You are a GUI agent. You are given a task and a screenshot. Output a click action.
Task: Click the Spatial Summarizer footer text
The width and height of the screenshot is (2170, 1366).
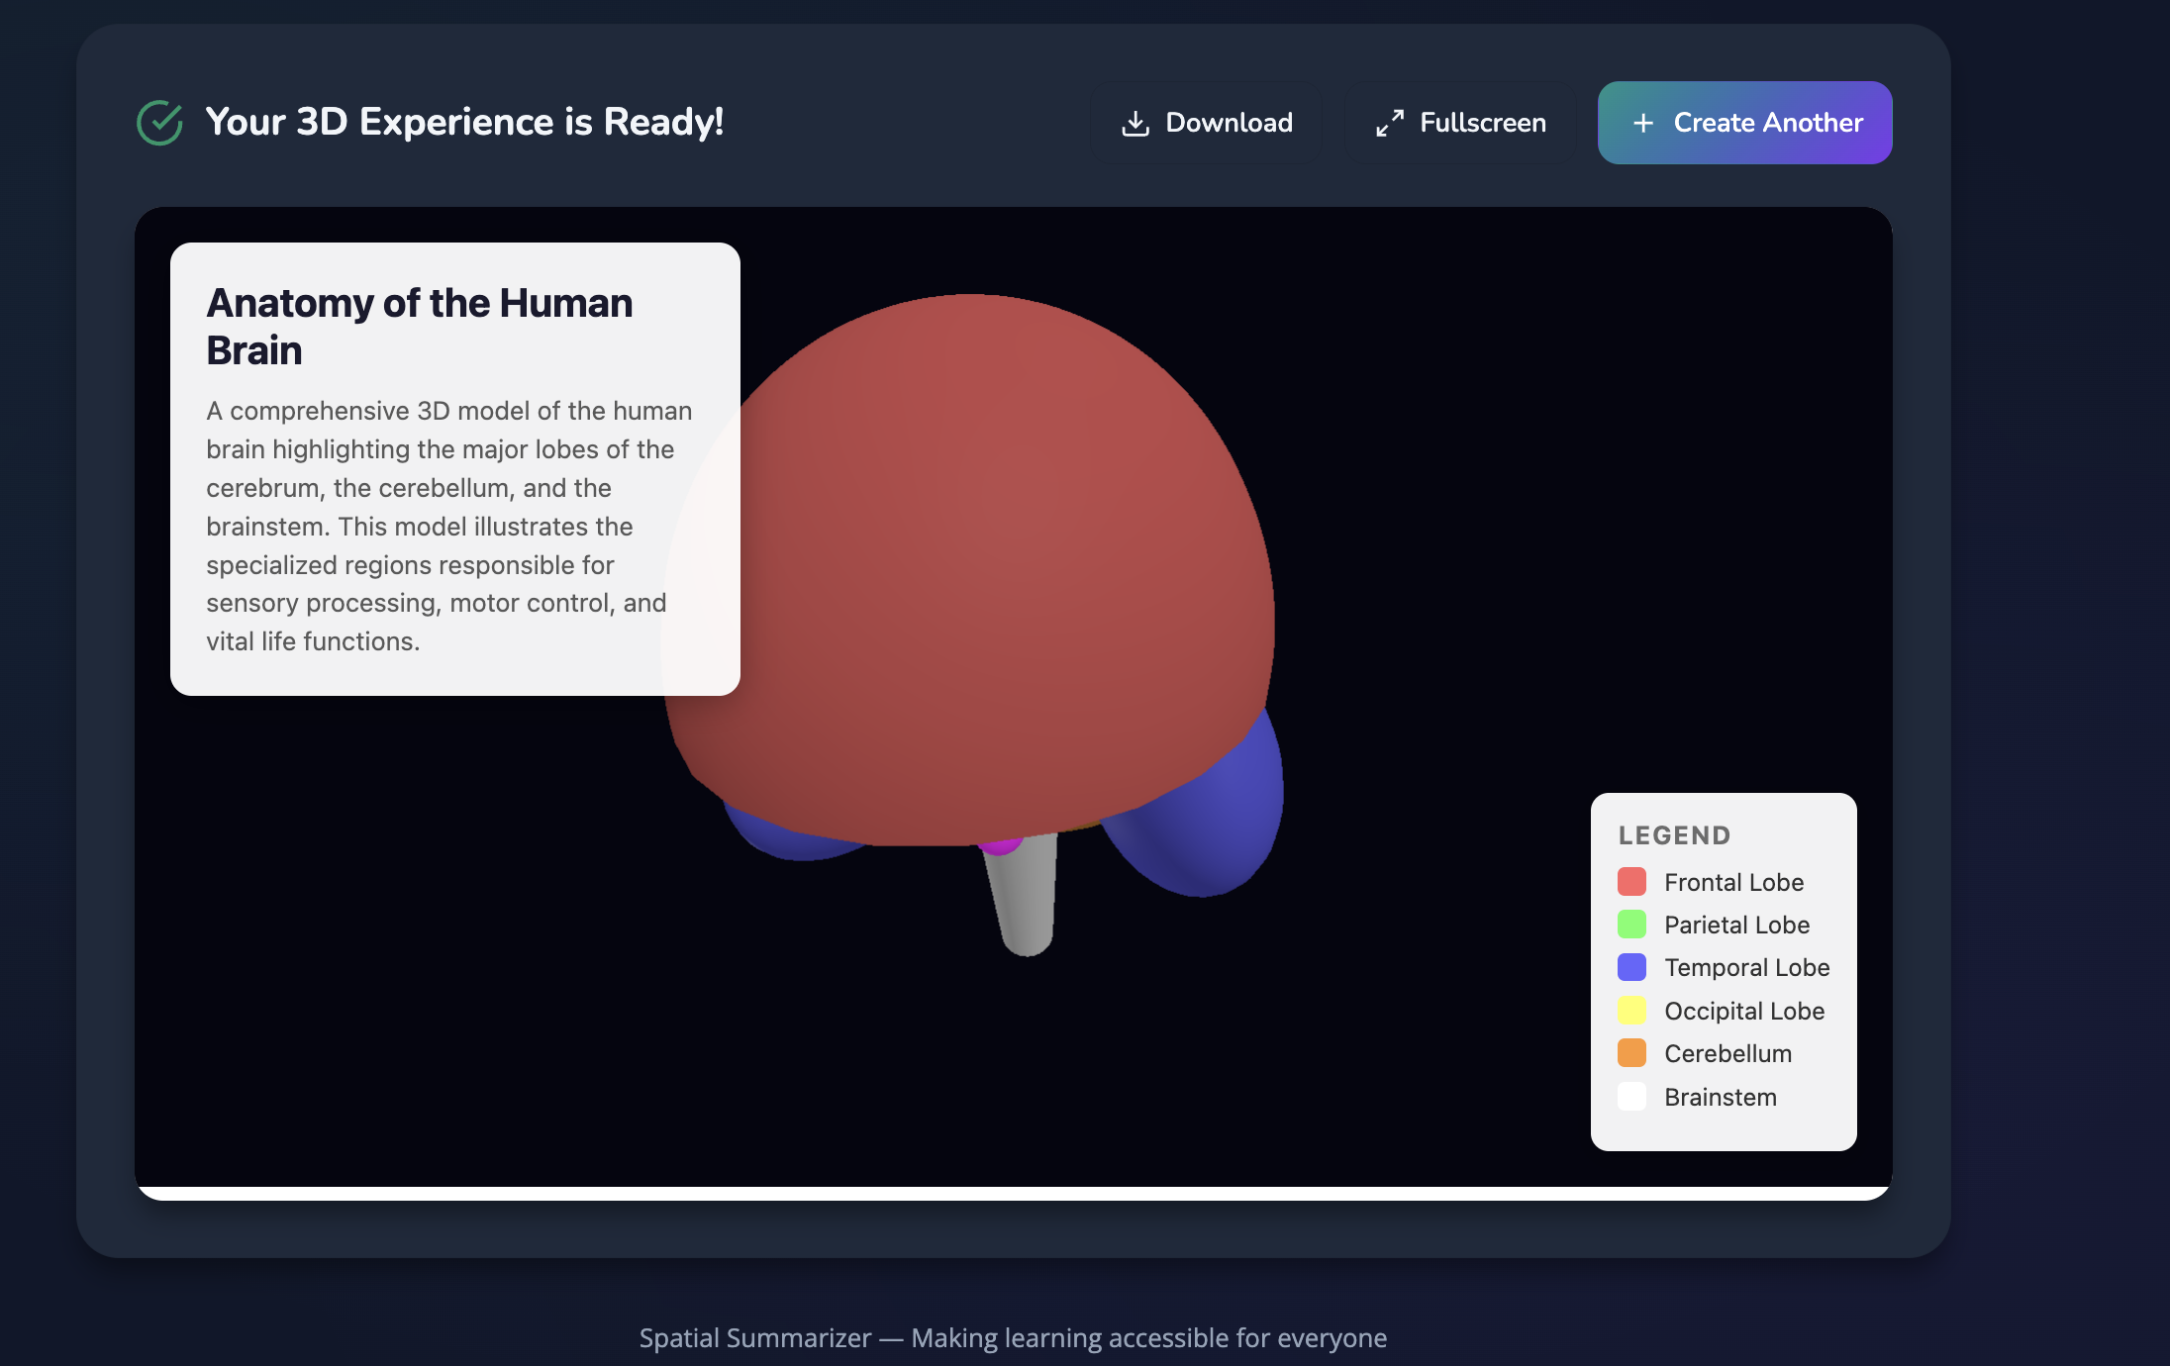click(x=1013, y=1337)
